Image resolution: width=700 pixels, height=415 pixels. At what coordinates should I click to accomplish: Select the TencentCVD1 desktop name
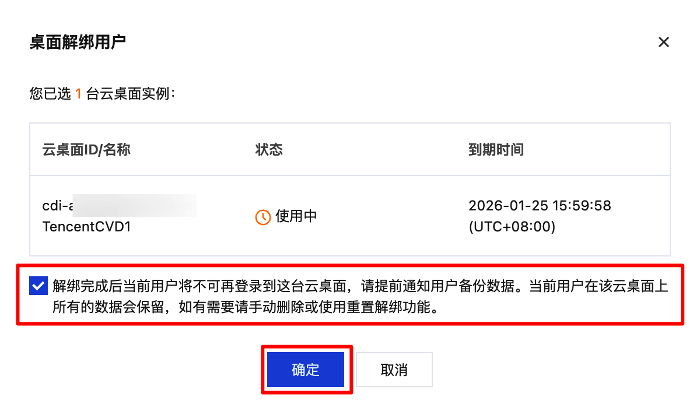86,227
